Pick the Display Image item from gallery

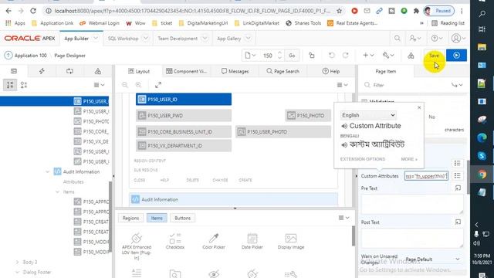click(x=291, y=242)
